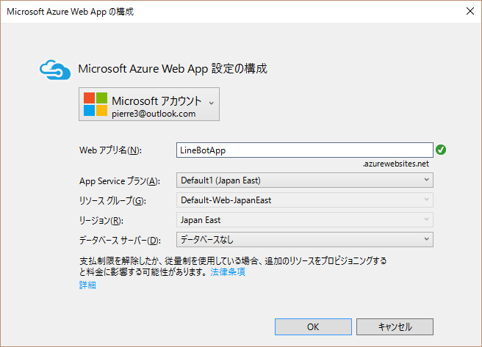Viewport: 482px width, 347px height.
Task: Click the Web アプリ名(N) label
Action: 110,150
